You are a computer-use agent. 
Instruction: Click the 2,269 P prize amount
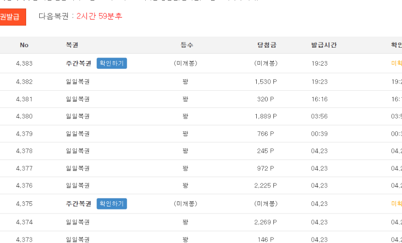[265, 222]
